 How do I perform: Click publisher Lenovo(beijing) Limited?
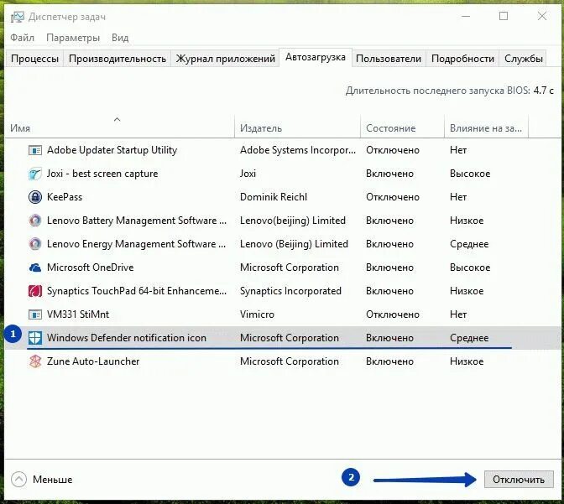[x=293, y=221]
